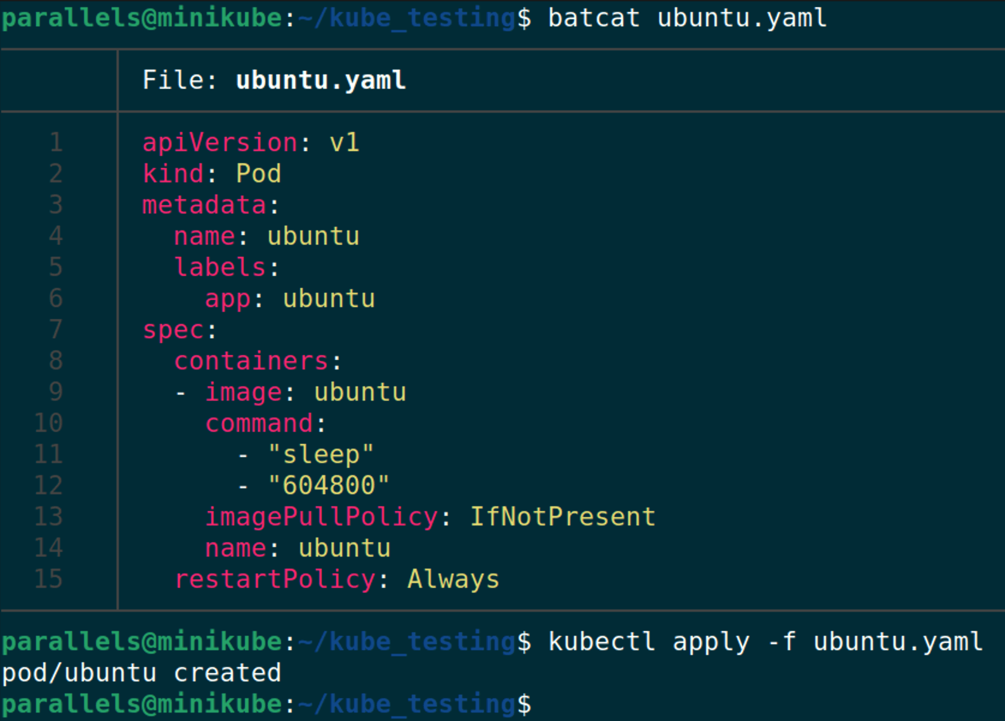Click the imagePullPolicy: IfNotPresent line
Viewport: 1005px width, 721px height.
(x=430, y=516)
